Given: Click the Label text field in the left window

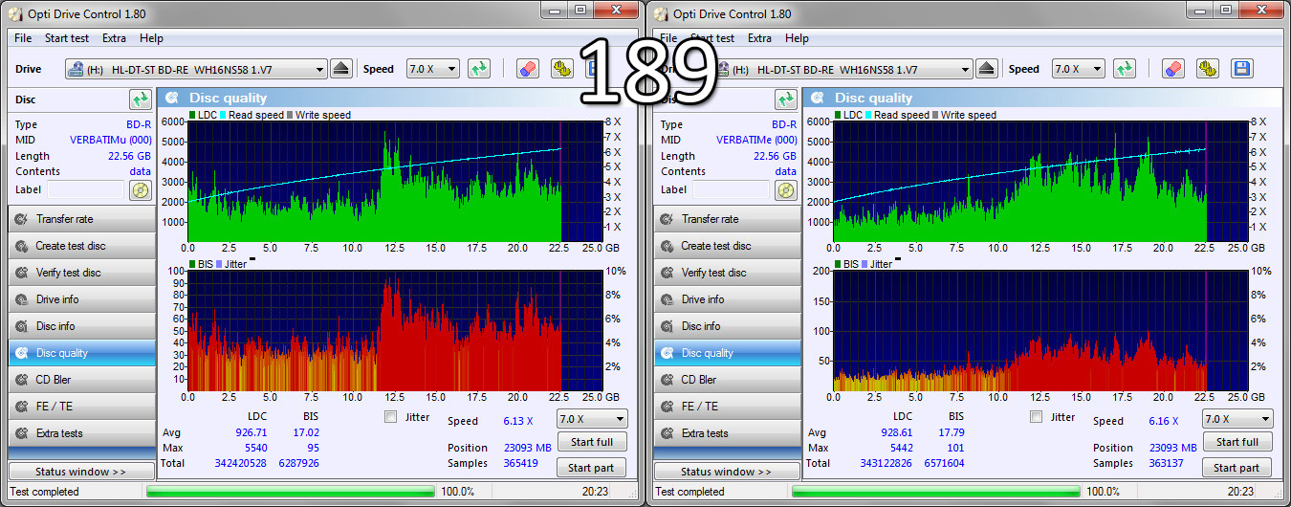Looking at the screenshot, I should (x=84, y=189).
